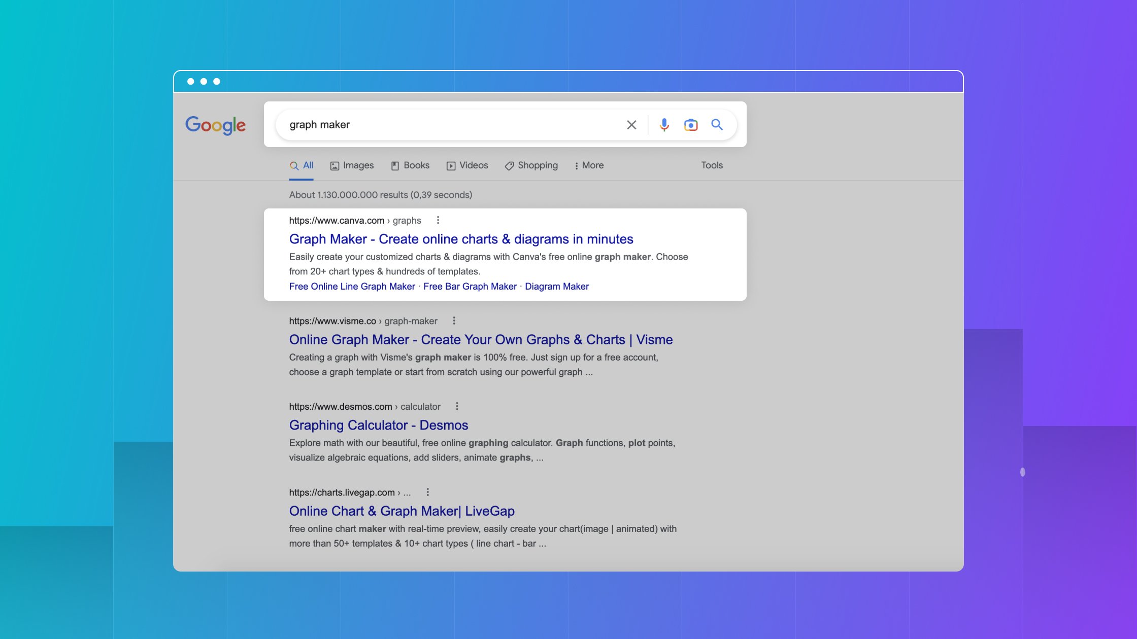This screenshot has height=639, width=1137.
Task: Click the https://www.visme.co › graph-maker URL
Action: click(363, 321)
